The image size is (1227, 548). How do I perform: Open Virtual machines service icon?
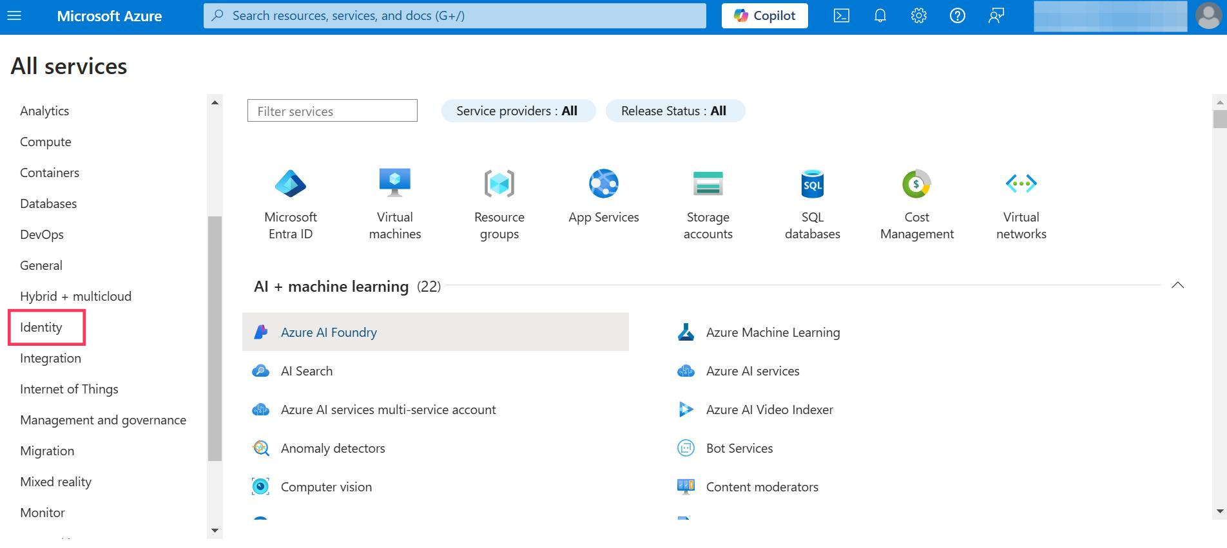[x=395, y=184]
